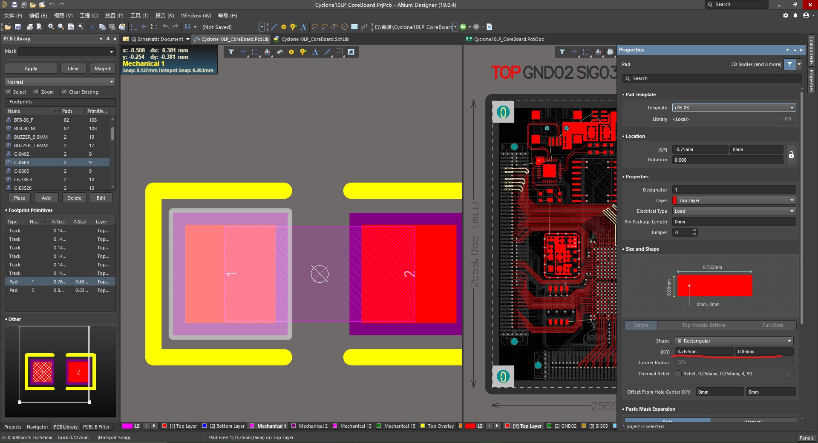
Task: Switch to the Cyclone10LP_CoreBoard.SchLib tab
Action: [314, 39]
